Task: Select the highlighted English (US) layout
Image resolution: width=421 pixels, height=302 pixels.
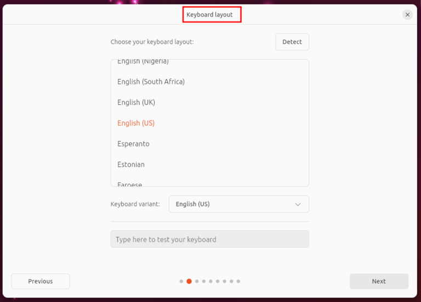Action: coord(136,123)
